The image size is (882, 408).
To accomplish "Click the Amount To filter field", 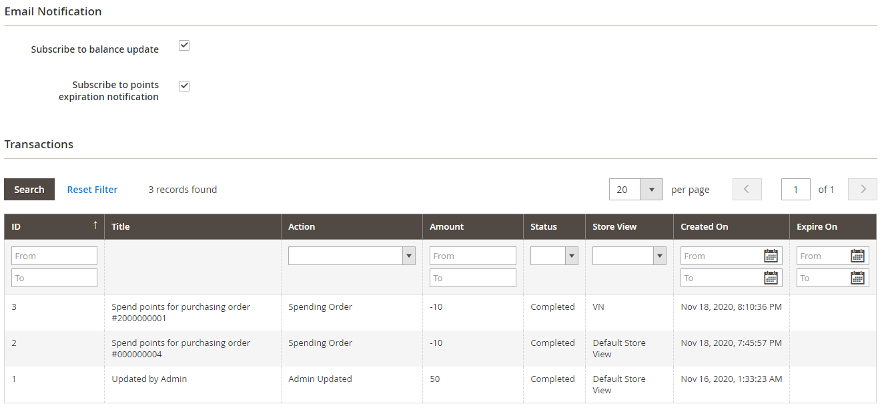I will point(472,278).
